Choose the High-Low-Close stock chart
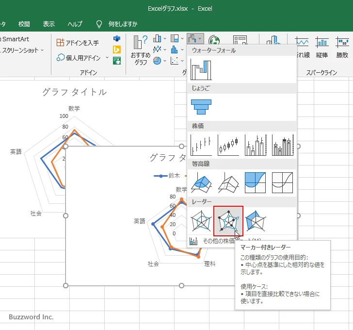The image size is (353, 330). (201, 145)
